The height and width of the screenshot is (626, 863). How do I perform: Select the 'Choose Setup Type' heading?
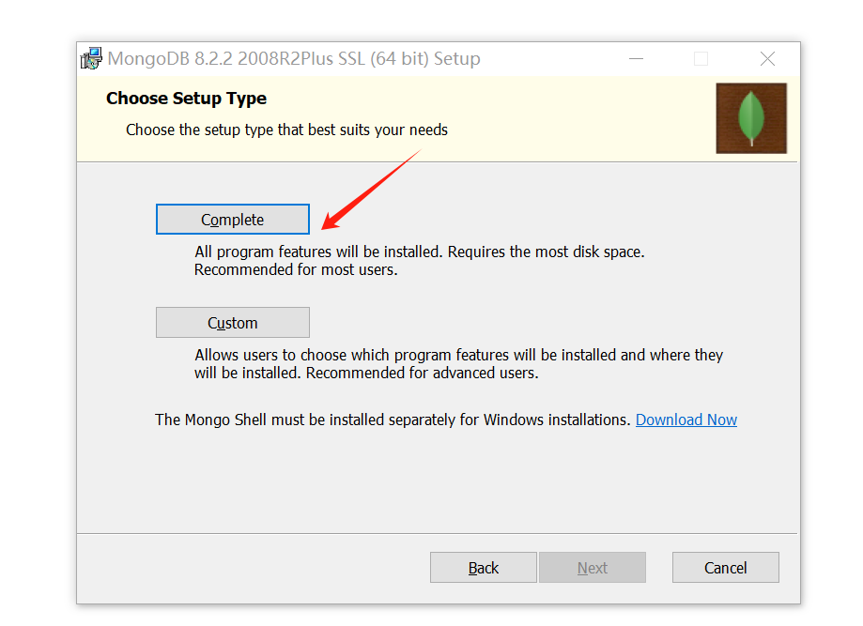186,99
